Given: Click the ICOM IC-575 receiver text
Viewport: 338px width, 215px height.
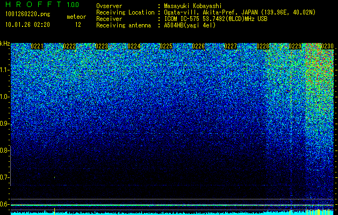Looking at the screenshot, I should 215,19.
